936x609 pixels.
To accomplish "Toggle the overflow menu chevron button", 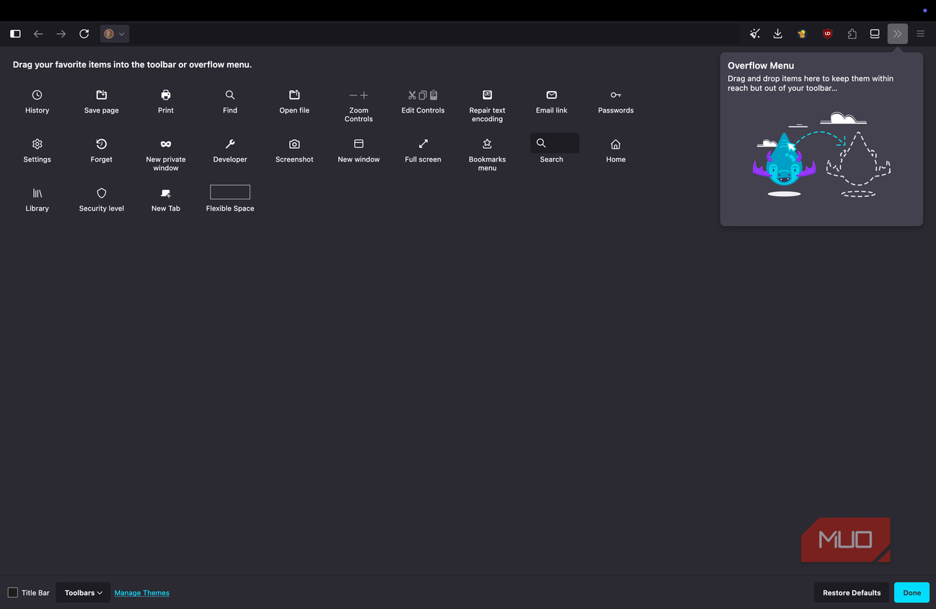I will (x=898, y=34).
